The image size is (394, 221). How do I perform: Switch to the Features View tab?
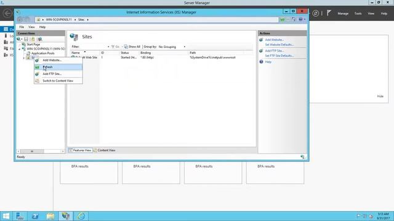tap(80, 150)
